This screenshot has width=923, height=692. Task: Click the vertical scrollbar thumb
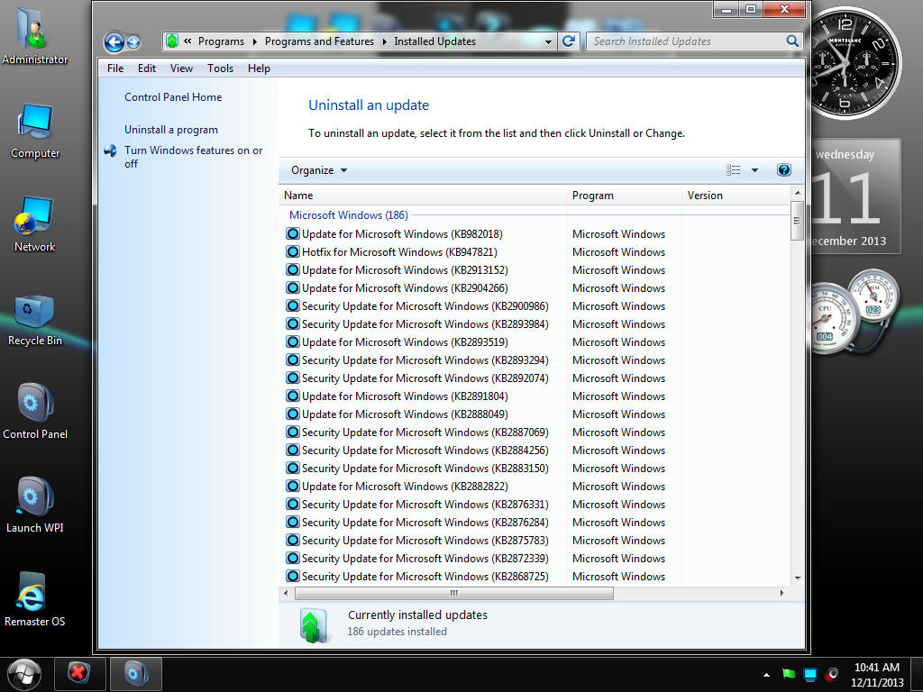coord(797,221)
